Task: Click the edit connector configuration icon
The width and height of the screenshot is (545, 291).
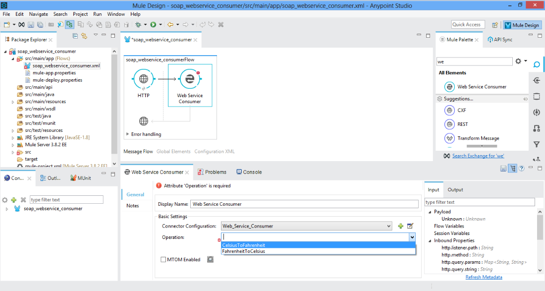Action: point(410,226)
